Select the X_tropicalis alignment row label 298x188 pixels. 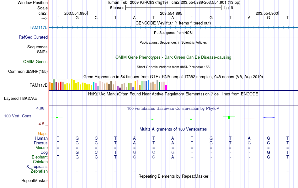coord(37,167)
